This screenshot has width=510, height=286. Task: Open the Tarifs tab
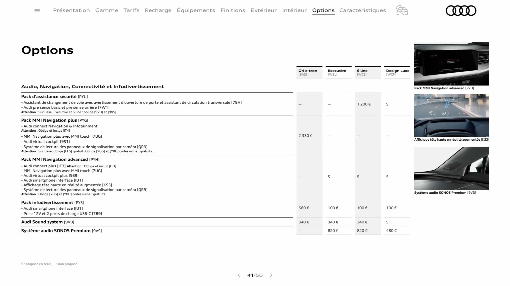(131, 10)
